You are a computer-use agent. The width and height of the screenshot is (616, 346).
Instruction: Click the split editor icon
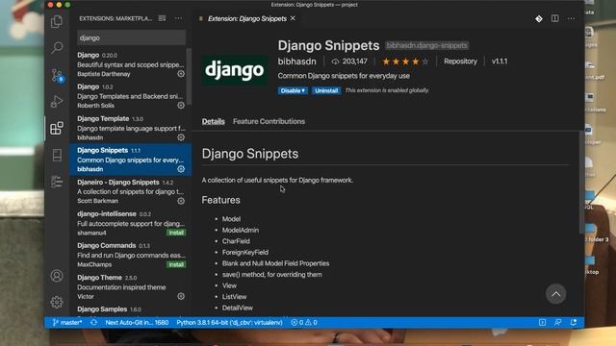point(554,18)
